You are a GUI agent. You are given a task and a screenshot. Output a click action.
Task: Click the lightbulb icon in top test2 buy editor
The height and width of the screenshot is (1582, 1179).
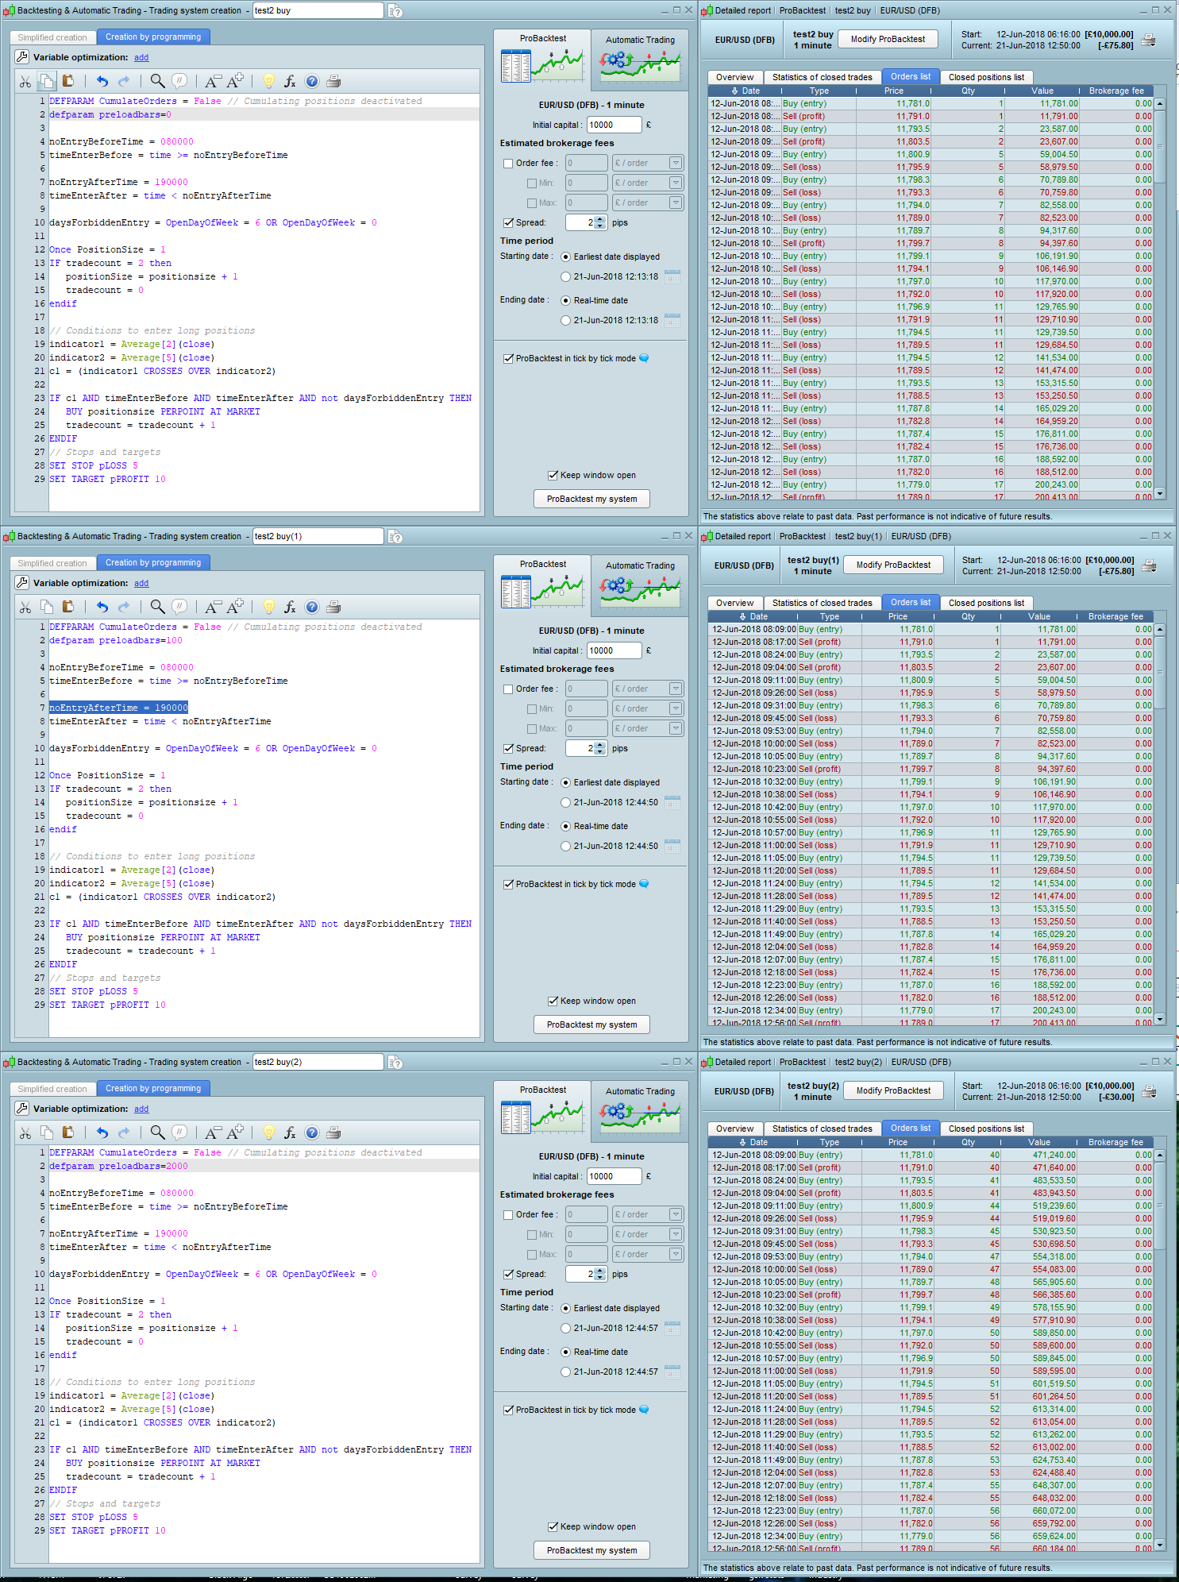[x=268, y=81]
